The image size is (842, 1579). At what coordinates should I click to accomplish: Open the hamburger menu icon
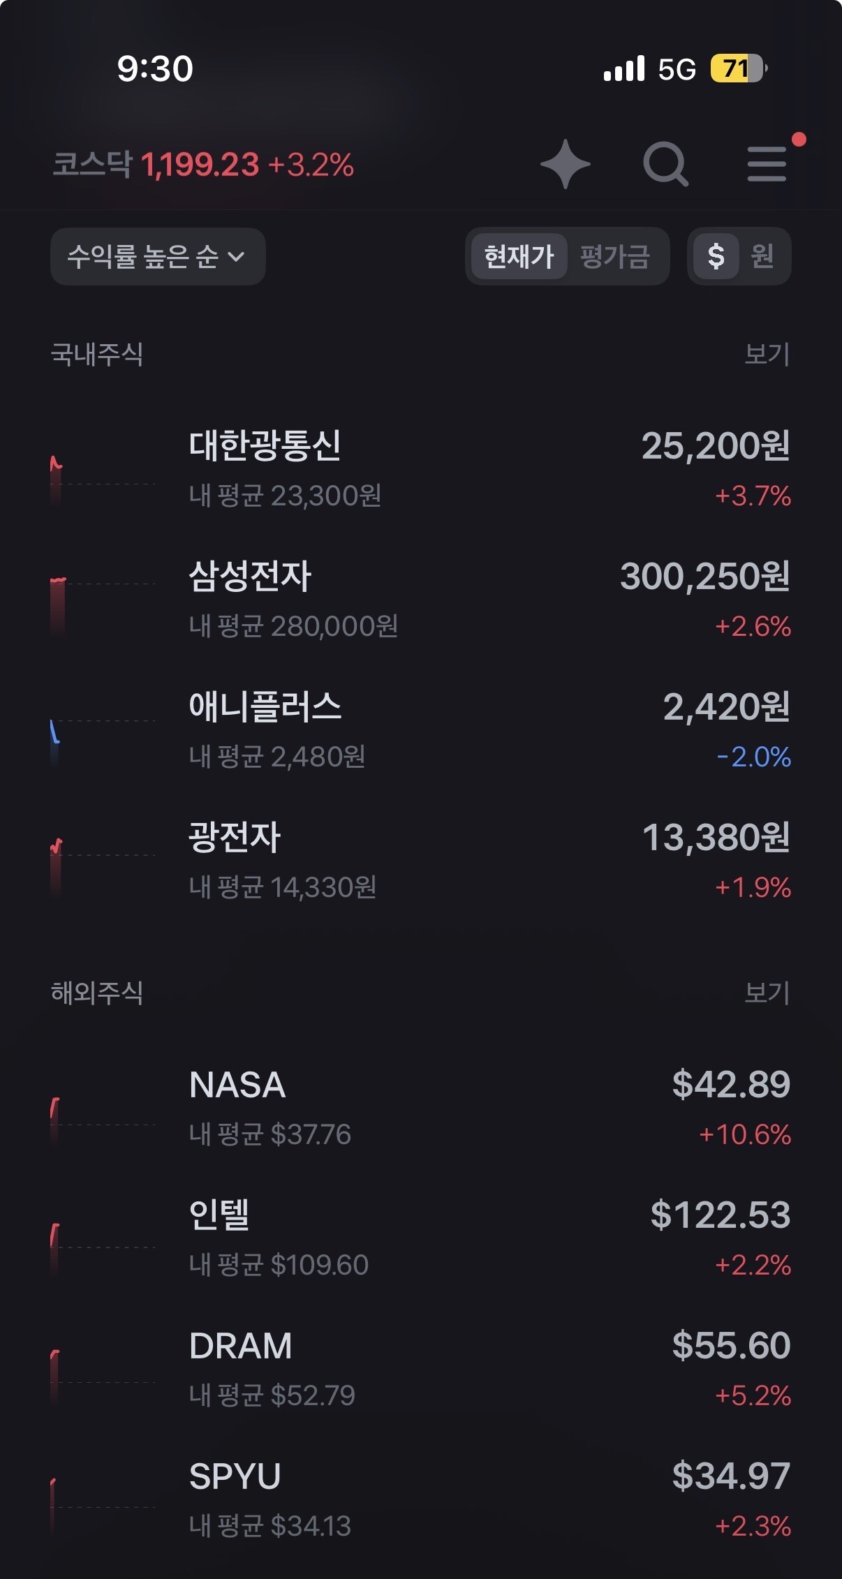767,165
